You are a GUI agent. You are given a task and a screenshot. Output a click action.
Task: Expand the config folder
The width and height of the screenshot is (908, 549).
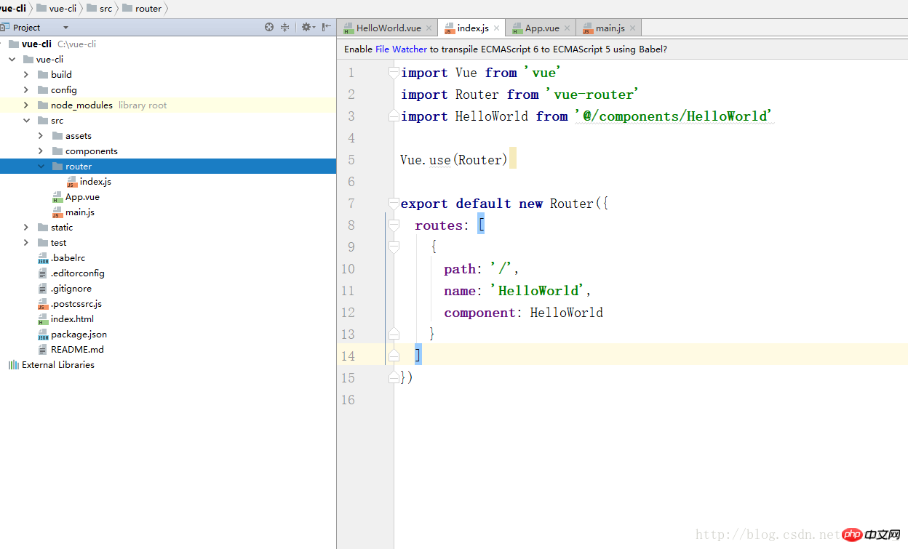(x=26, y=90)
